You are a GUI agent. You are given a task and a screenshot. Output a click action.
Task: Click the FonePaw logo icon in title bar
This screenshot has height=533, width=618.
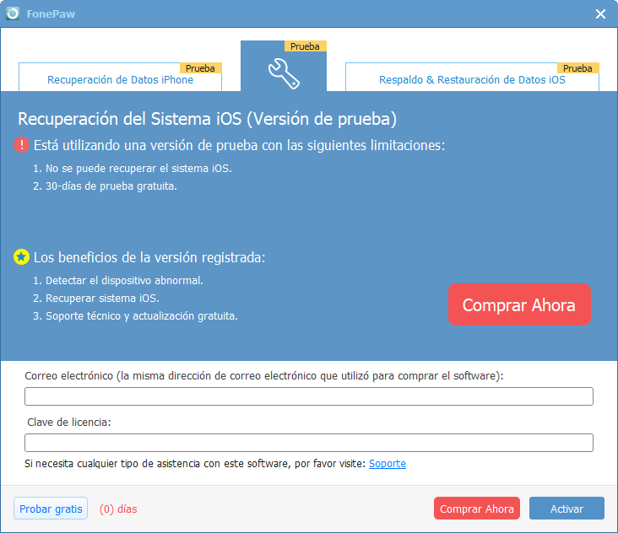tap(13, 13)
